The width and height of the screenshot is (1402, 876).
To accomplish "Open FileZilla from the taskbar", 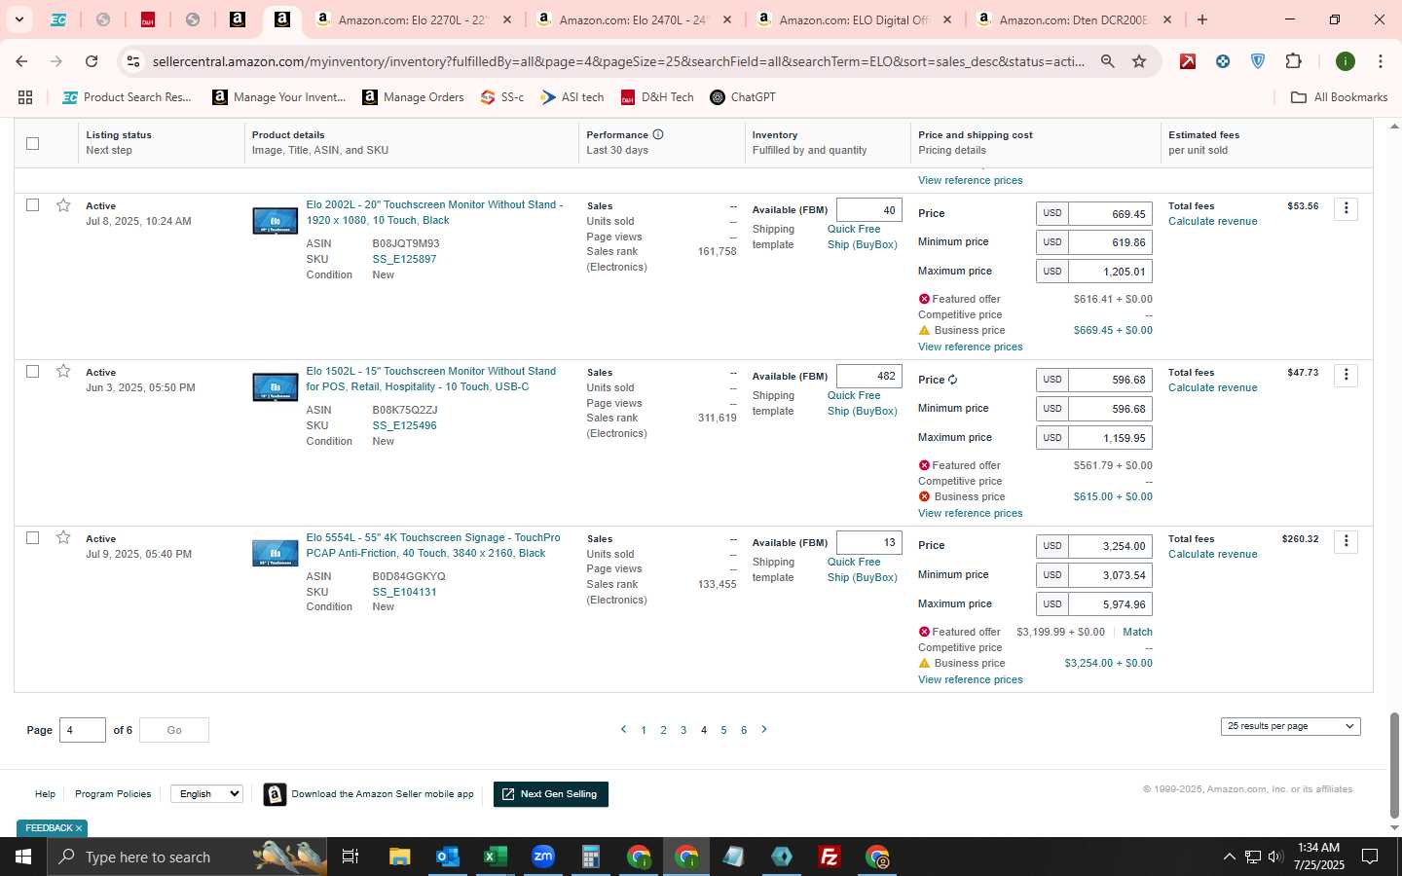I will tap(830, 857).
